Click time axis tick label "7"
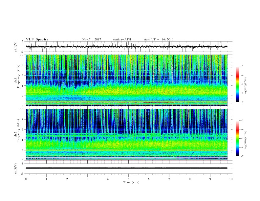The width and height of the screenshot is (260, 201). [169, 179]
